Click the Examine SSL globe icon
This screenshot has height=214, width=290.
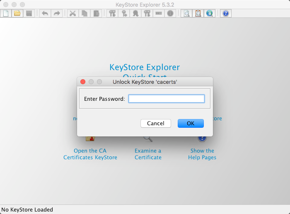210,13
